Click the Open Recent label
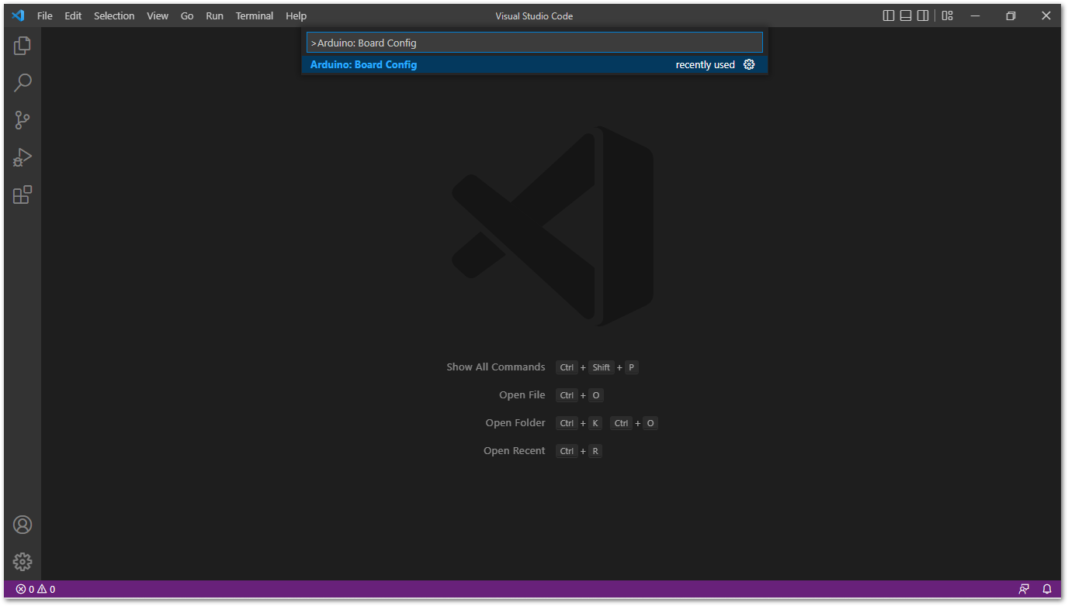 [x=514, y=451]
